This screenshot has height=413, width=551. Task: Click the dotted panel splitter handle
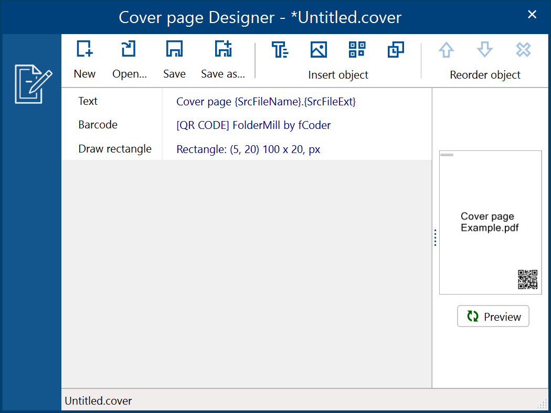tap(435, 238)
